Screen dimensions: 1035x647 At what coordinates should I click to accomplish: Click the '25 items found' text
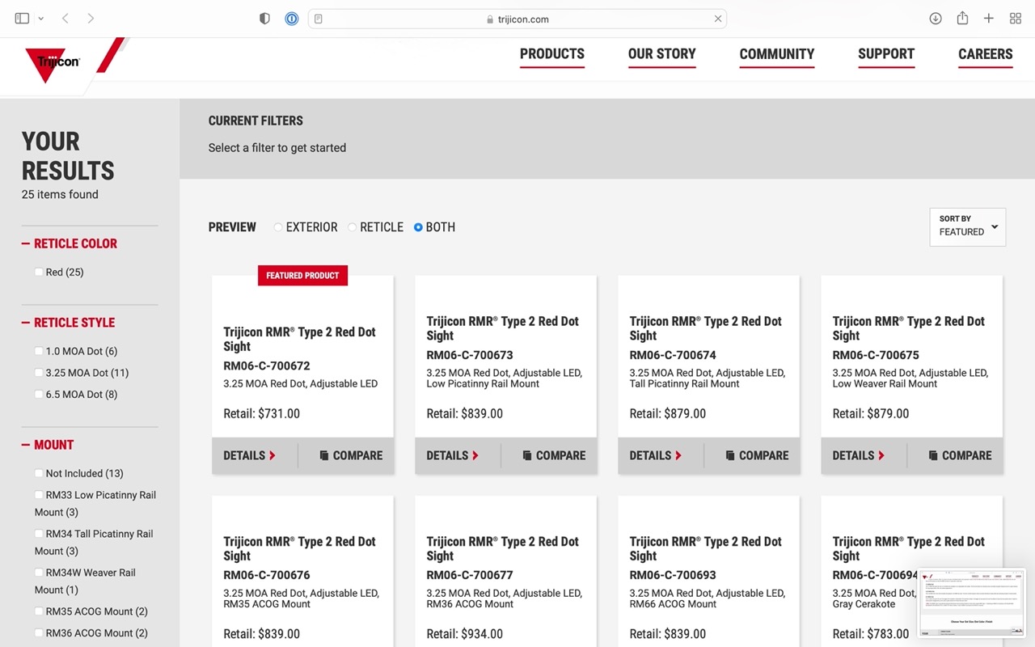point(60,194)
